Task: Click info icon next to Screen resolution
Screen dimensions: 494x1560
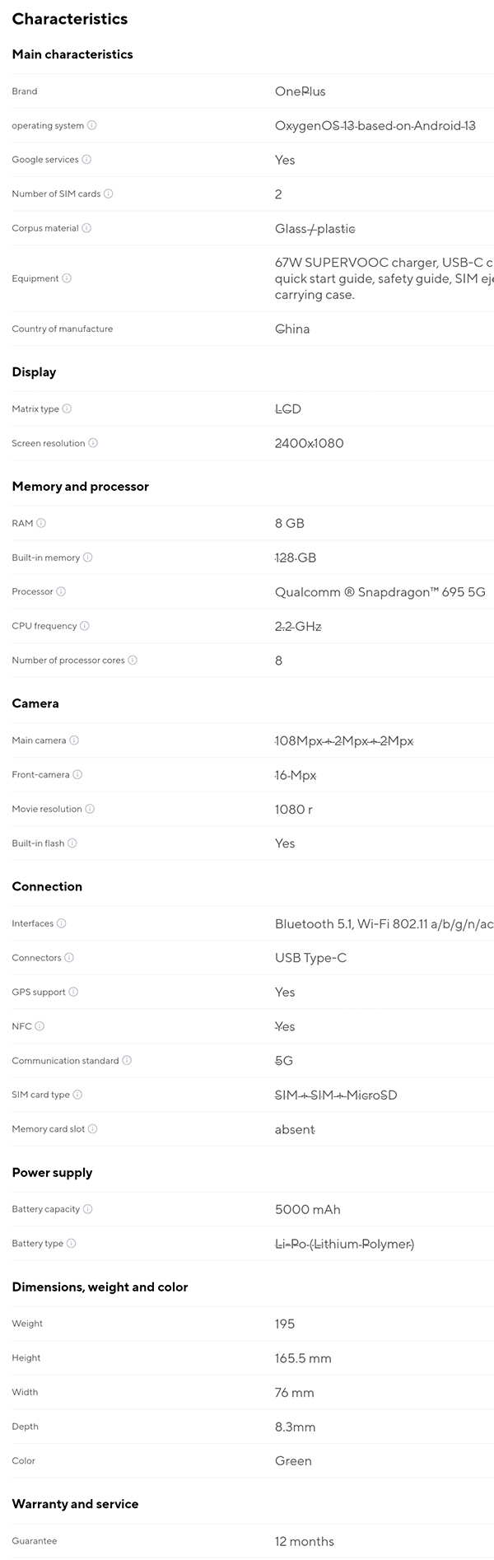Action: 93,443
